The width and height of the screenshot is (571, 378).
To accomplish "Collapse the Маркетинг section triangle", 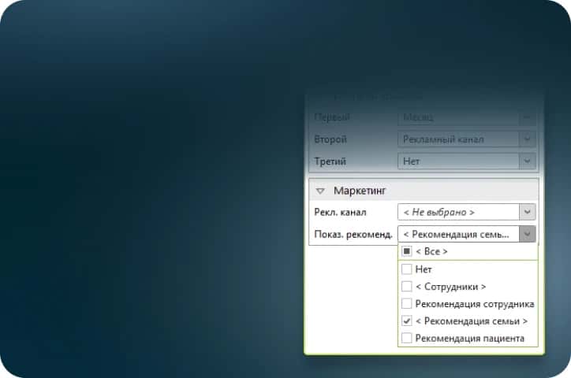I will pos(320,191).
